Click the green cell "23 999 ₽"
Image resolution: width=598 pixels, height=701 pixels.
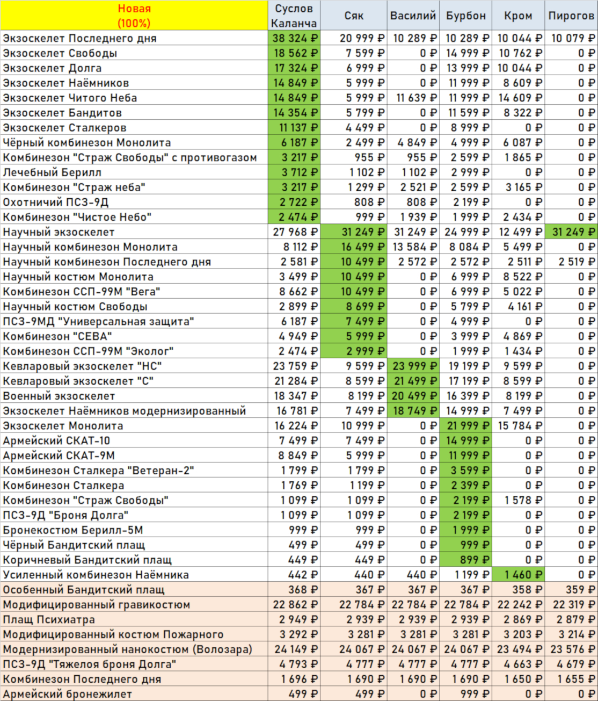[413, 366]
